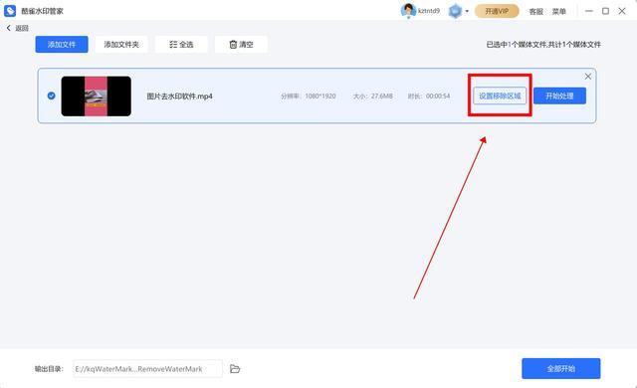The height and width of the screenshot is (388, 637).
Task: Click the 酷雀水印管家 app logo icon
Action: [x=10, y=11]
